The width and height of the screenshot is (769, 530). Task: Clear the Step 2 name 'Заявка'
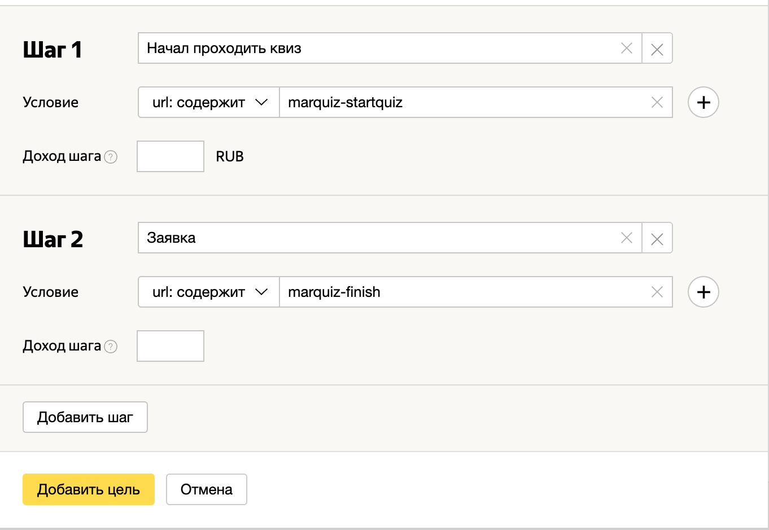[626, 238]
